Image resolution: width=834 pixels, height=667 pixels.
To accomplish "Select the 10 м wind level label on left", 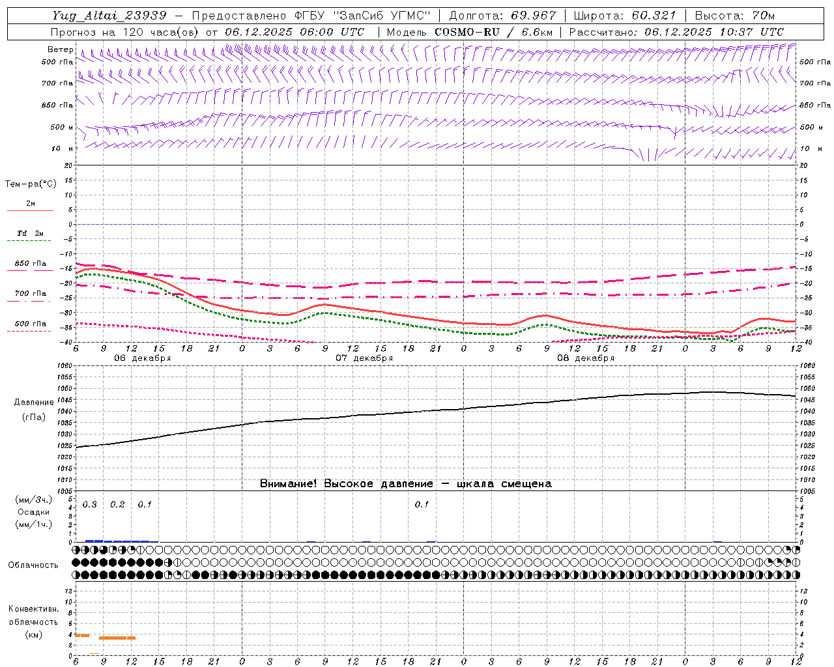I will [62, 149].
